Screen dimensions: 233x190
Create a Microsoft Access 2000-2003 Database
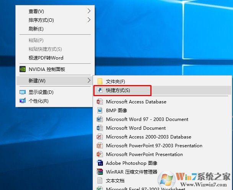162,137
